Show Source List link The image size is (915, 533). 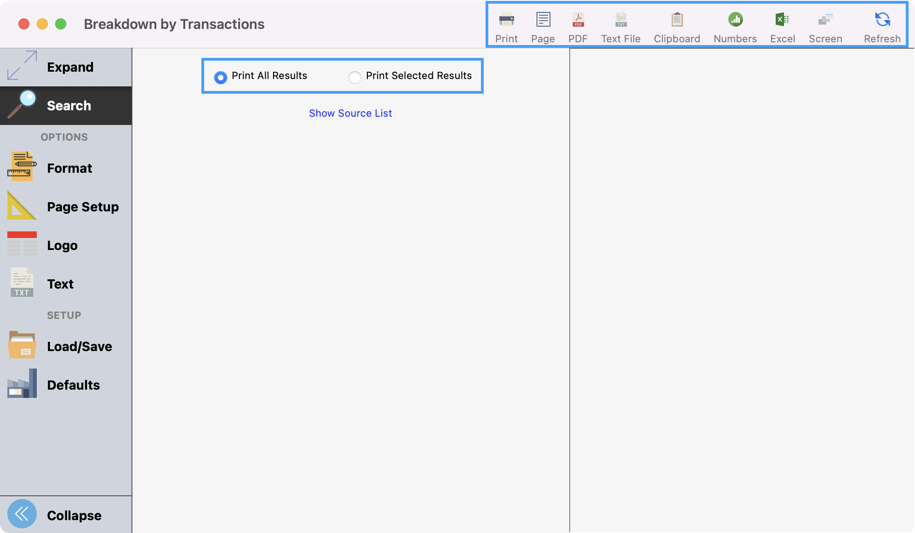coord(350,113)
